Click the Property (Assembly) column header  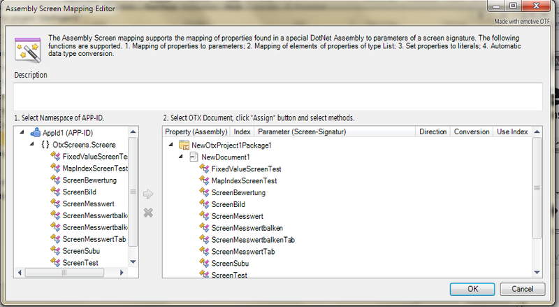[196, 131]
